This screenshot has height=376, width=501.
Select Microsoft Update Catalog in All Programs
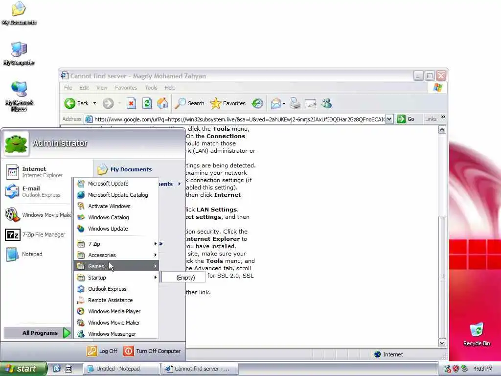[x=117, y=195]
